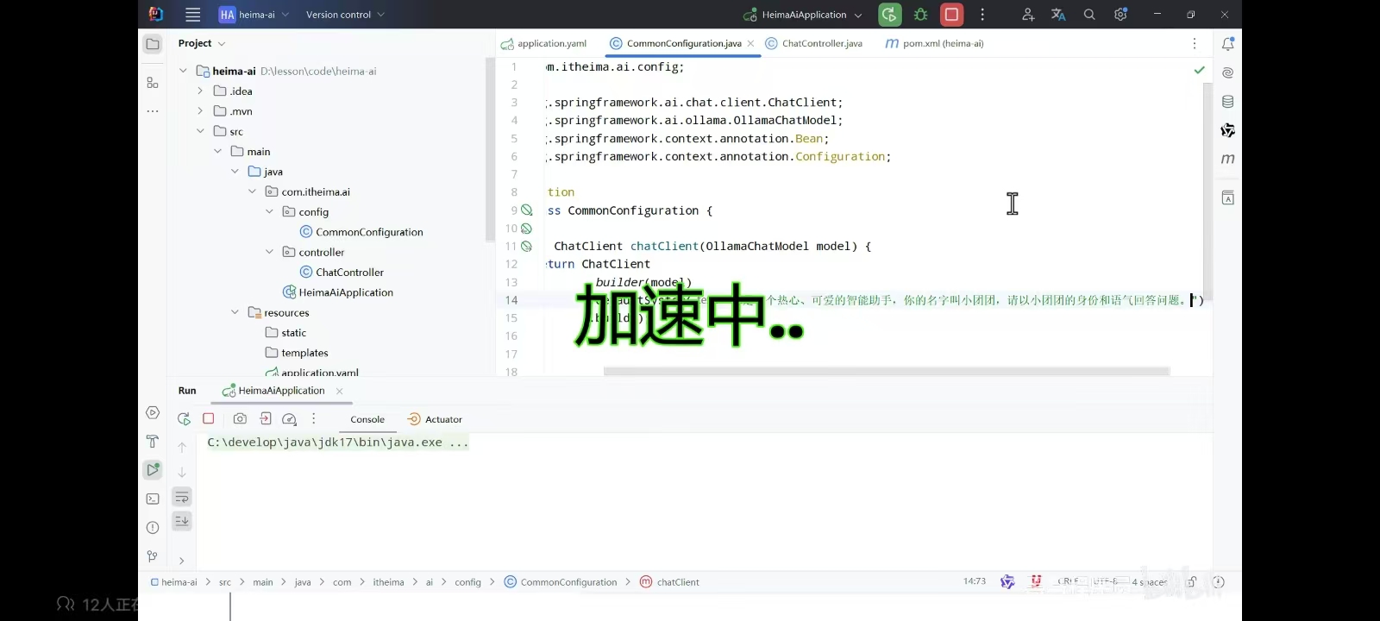1380x621 pixels.
Task: Open Run panel more options ellipsis
Action: click(x=314, y=418)
